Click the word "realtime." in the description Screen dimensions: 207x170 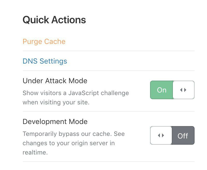tap(35, 152)
